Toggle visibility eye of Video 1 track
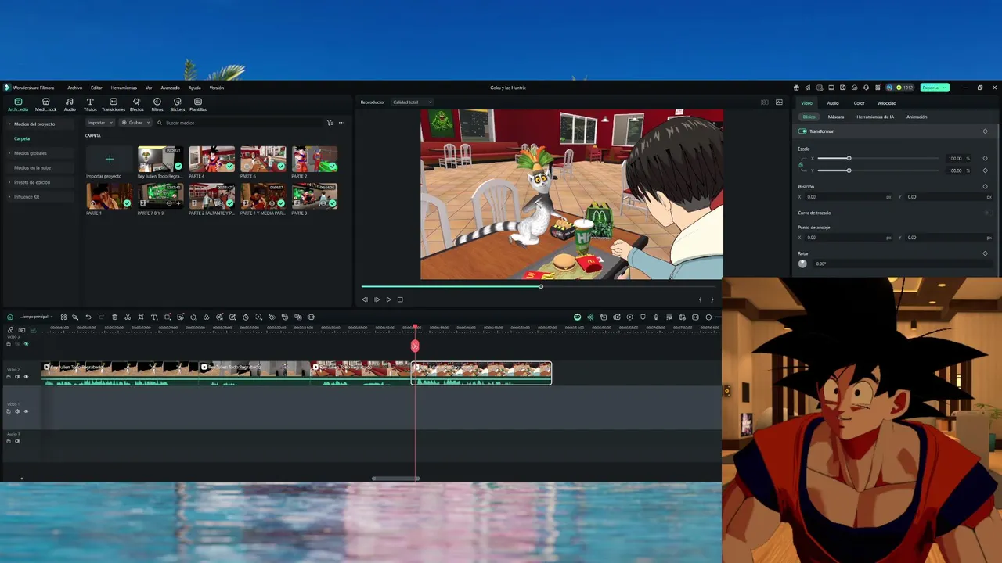This screenshot has height=563, width=1002. click(26, 411)
